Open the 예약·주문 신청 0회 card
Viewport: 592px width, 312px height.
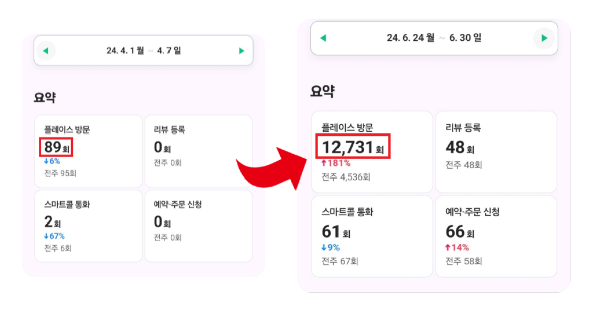click(198, 226)
